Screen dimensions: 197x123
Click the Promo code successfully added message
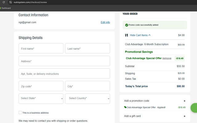pos(143,25)
